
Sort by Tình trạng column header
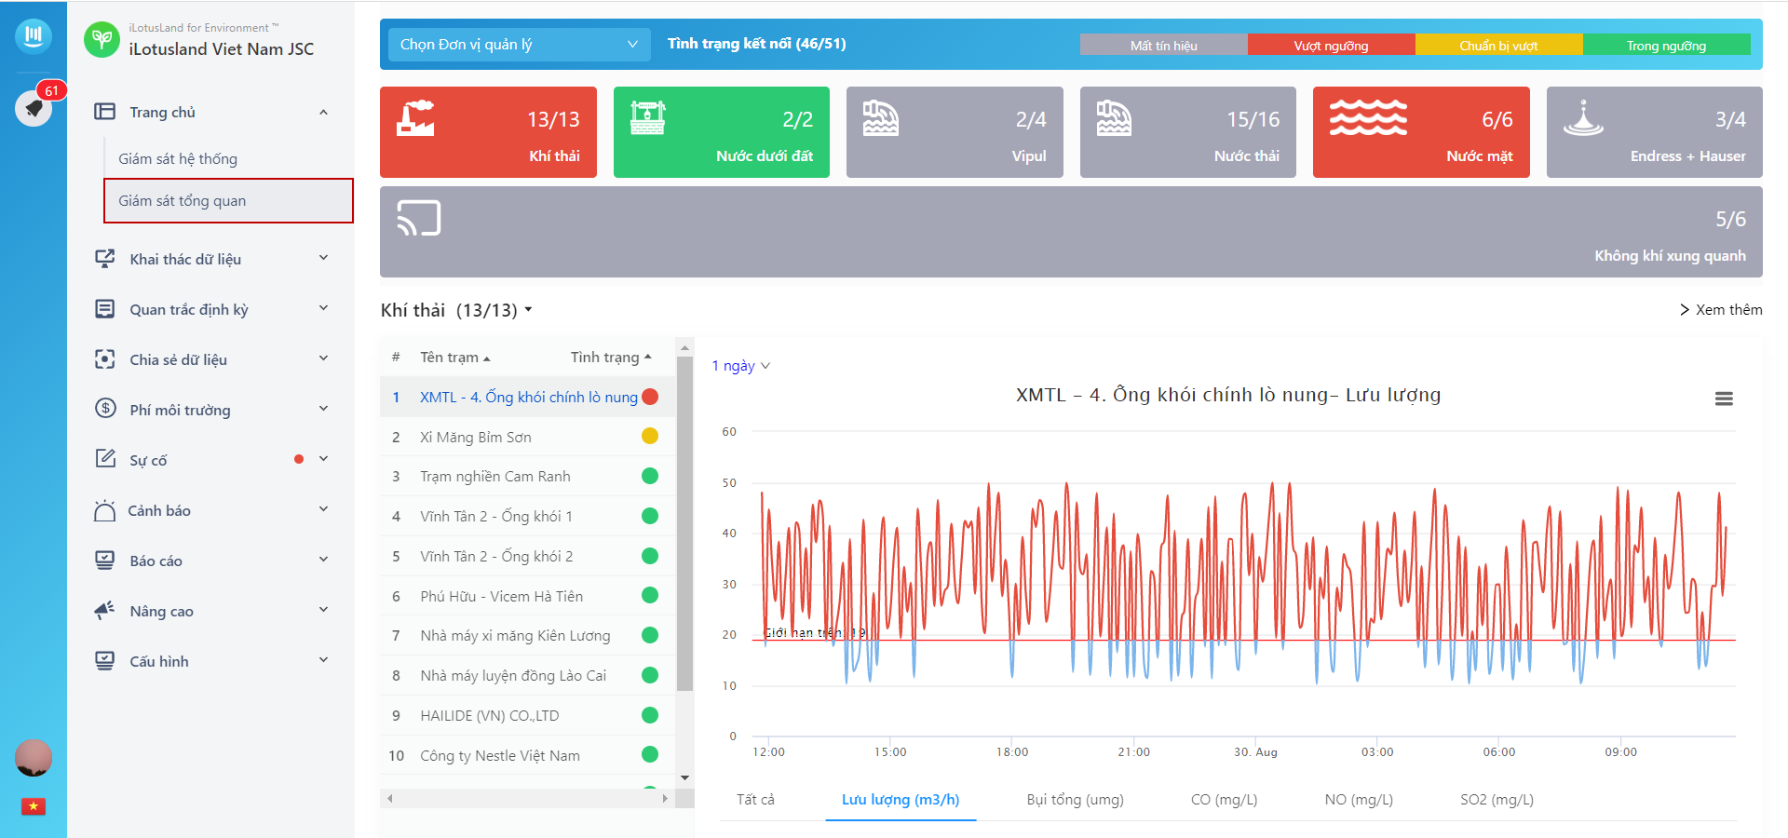pos(611,358)
